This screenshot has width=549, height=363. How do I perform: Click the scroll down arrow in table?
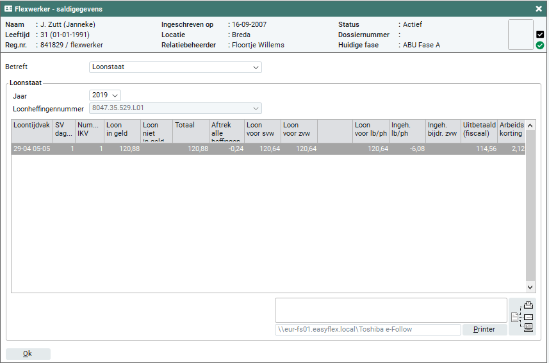click(x=530, y=288)
